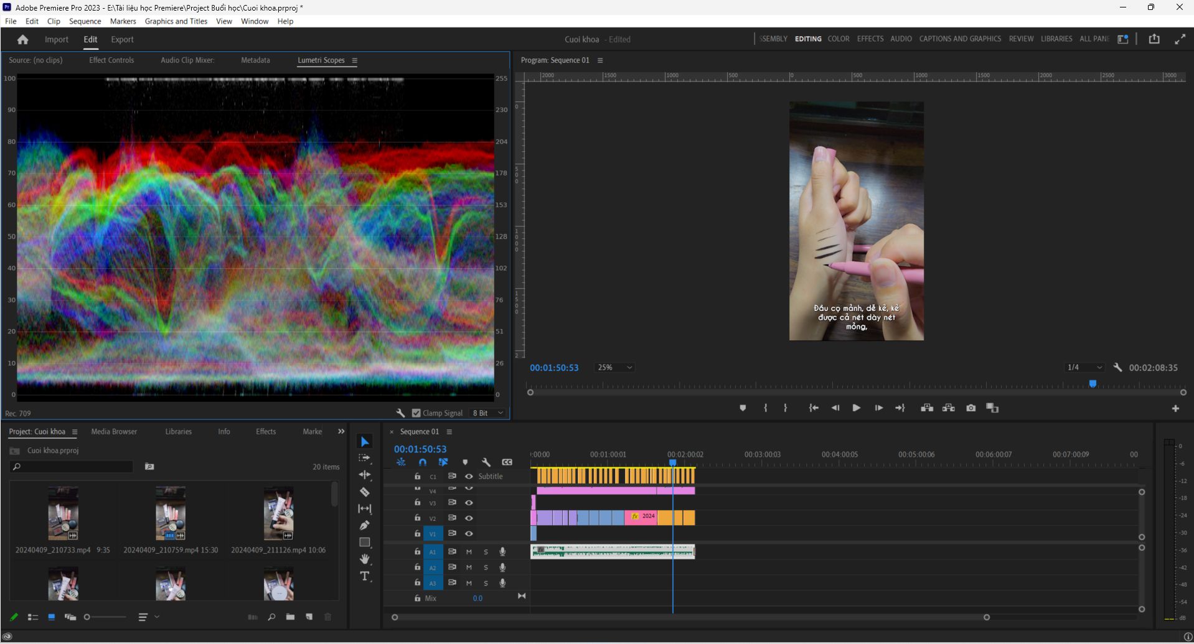Select the Track Select Forward tool
Image resolution: width=1194 pixels, height=644 pixels.
[x=365, y=458]
